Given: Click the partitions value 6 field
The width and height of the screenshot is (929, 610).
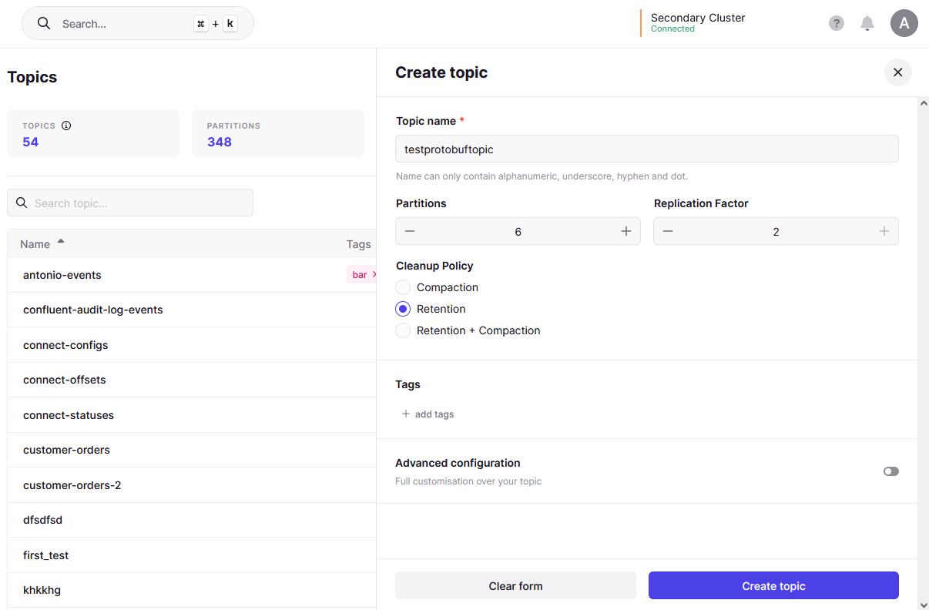Looking at the screenshot, I should [518, 232].
